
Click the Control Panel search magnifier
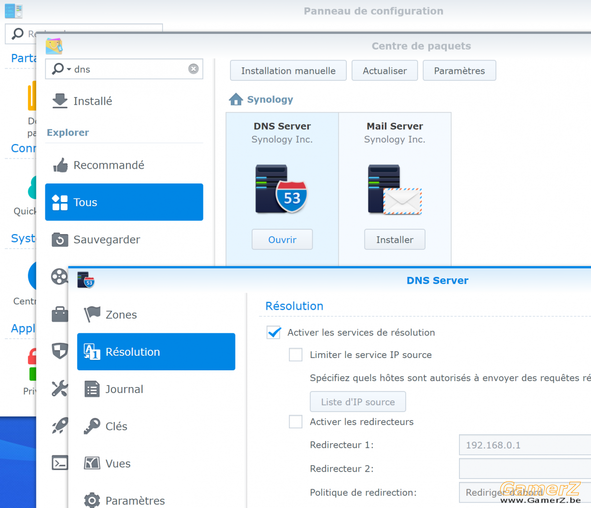[18, 33]
